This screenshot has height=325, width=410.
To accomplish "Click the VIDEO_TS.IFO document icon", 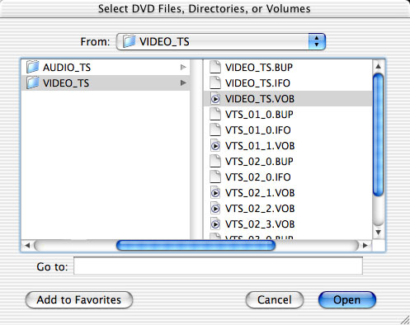I will pyautogui.click(x=215, y=83).
